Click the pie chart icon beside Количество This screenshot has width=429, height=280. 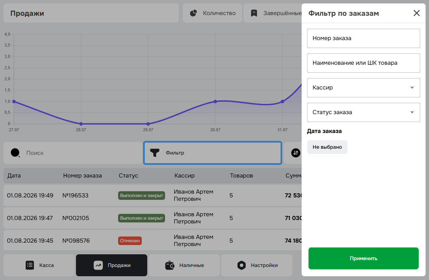point(193,13)
